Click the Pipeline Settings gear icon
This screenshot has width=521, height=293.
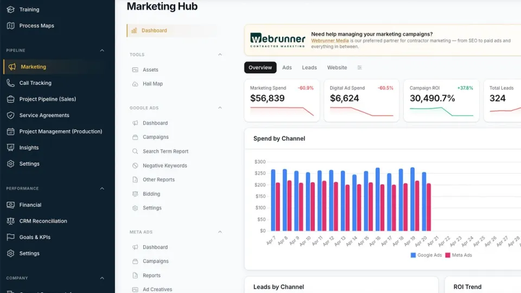pyautogui.click(x=11, y=164)
